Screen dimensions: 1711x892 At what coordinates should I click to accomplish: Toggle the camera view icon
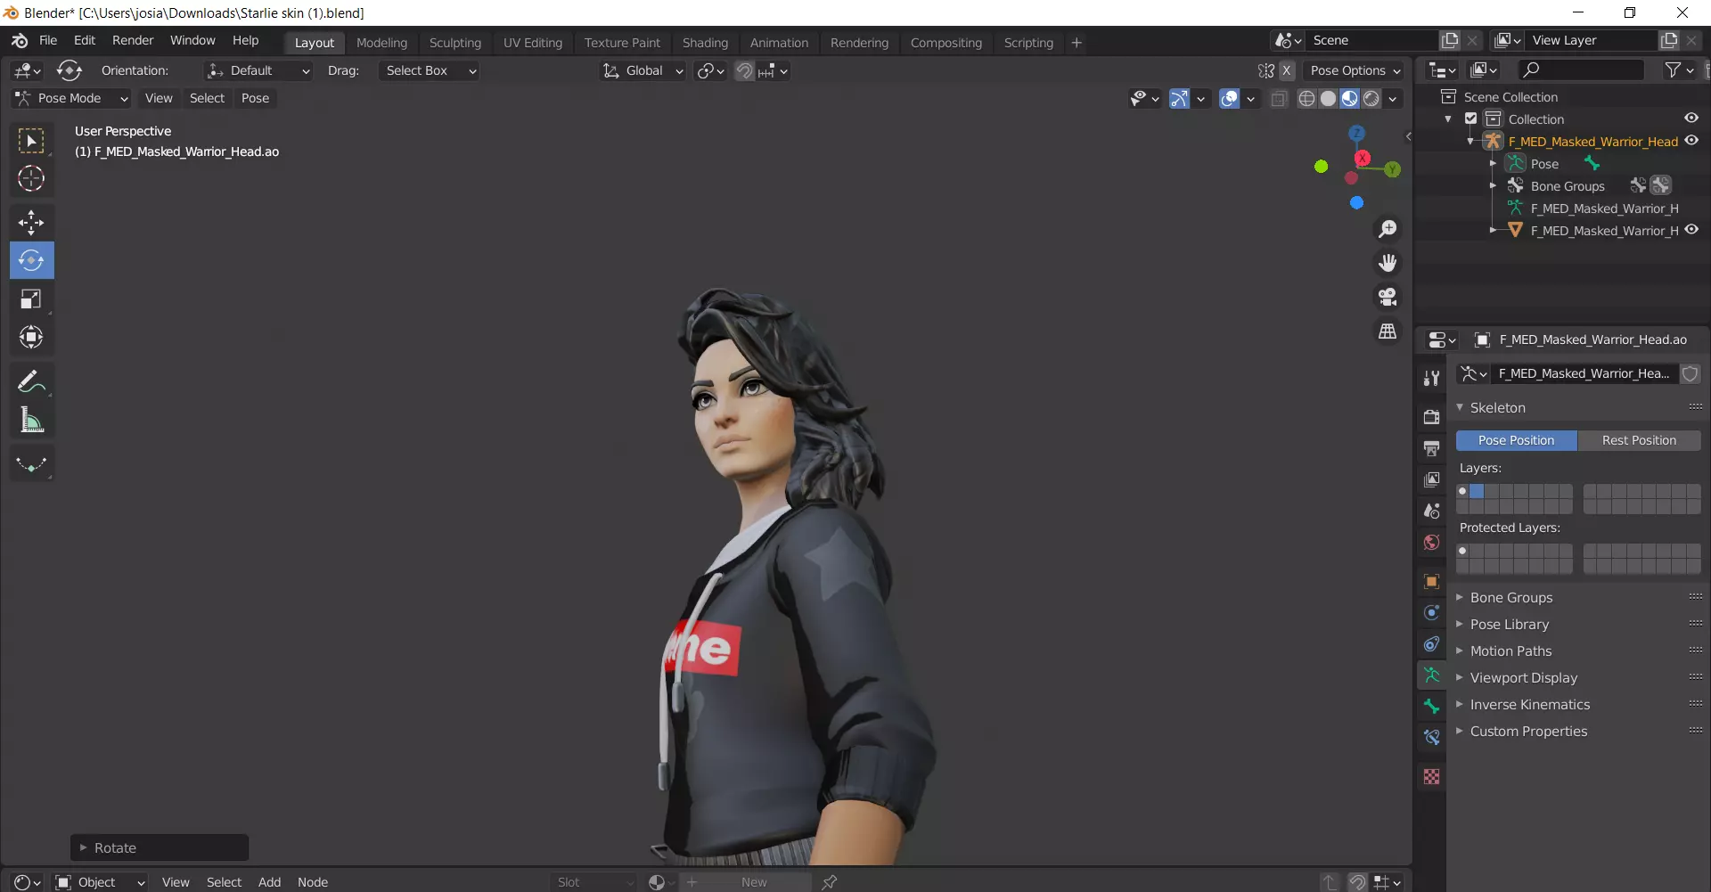[1388, 297]
